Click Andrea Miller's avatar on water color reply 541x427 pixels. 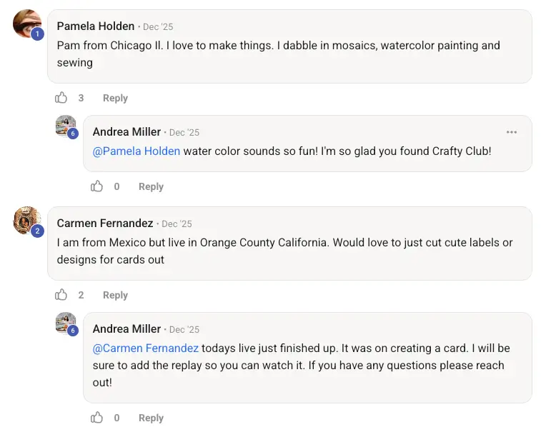[x=66, y=126]
